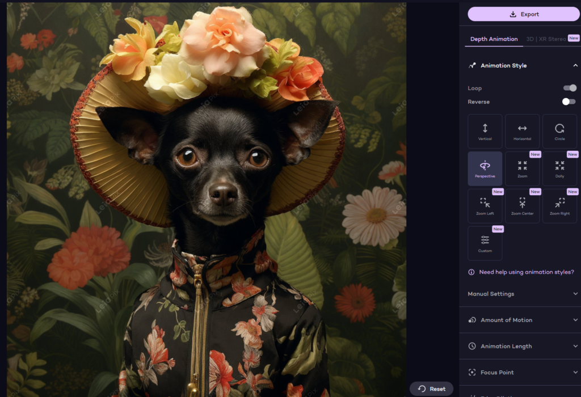Open the animation styles help link
The image size is (581, 397).
pyautogui.click(x=526, y=272)
